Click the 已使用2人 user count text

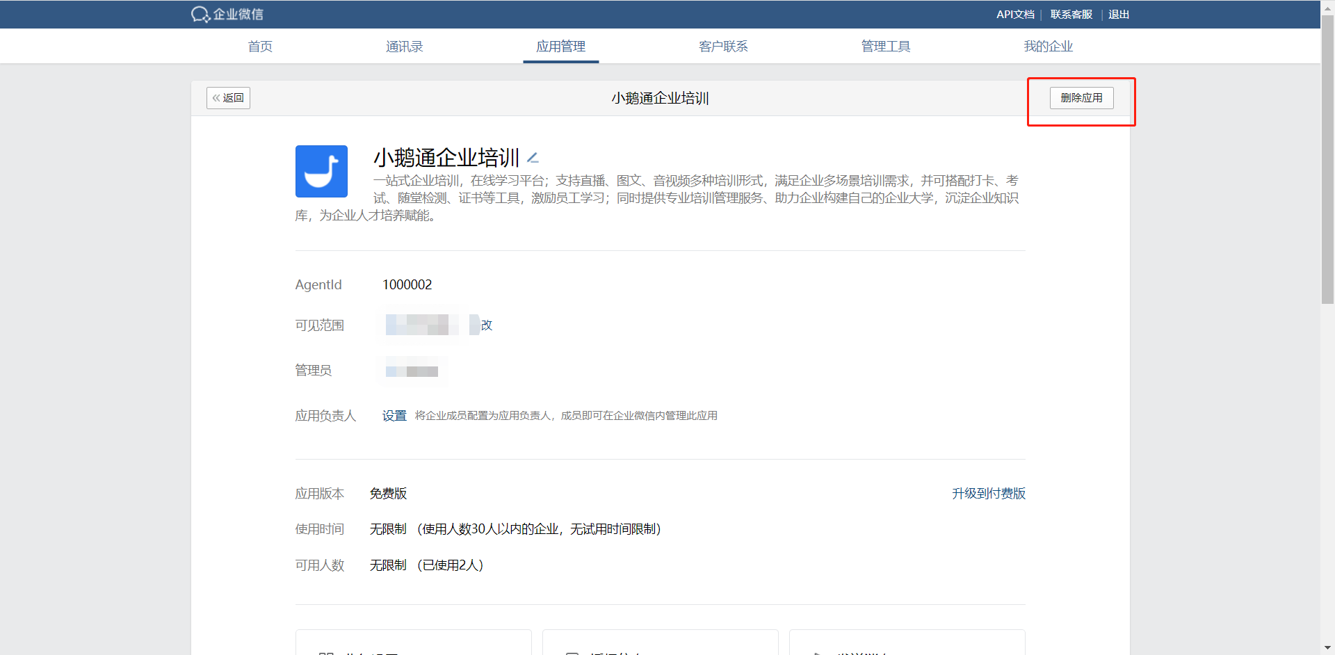[451, 565]
